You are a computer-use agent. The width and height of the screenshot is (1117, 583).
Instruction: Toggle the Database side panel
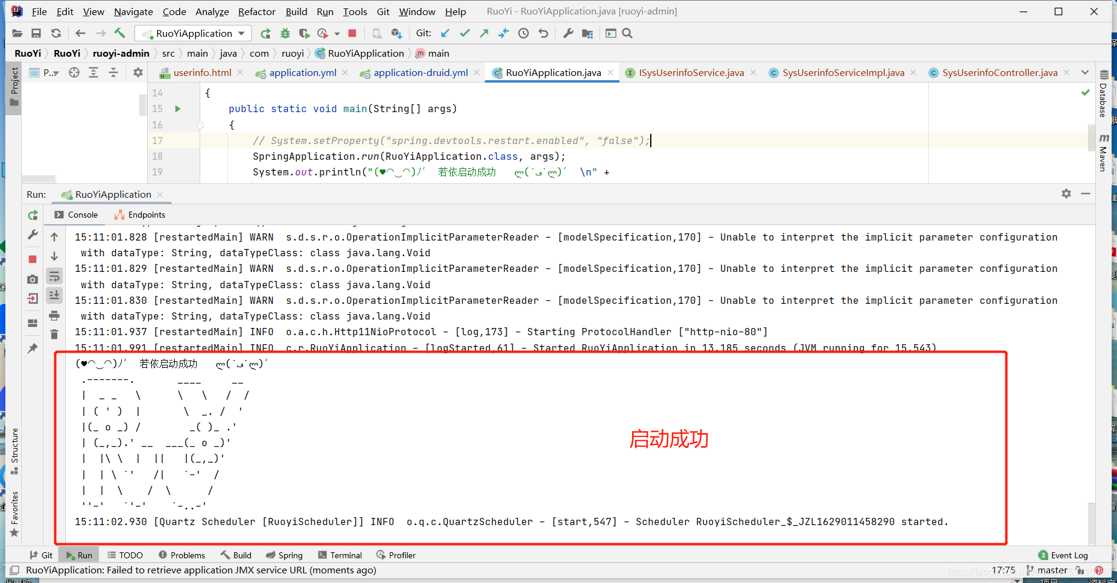pyautogui.click(x=1104, y=94)
